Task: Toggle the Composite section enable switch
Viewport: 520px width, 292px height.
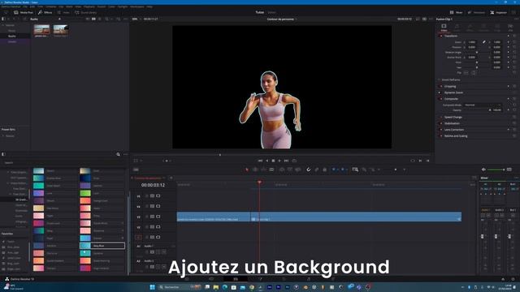Action: (x=440, y=99)
